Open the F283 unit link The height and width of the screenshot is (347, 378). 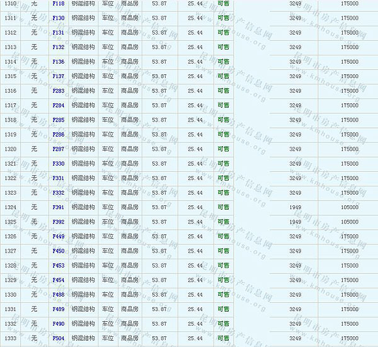59,91
